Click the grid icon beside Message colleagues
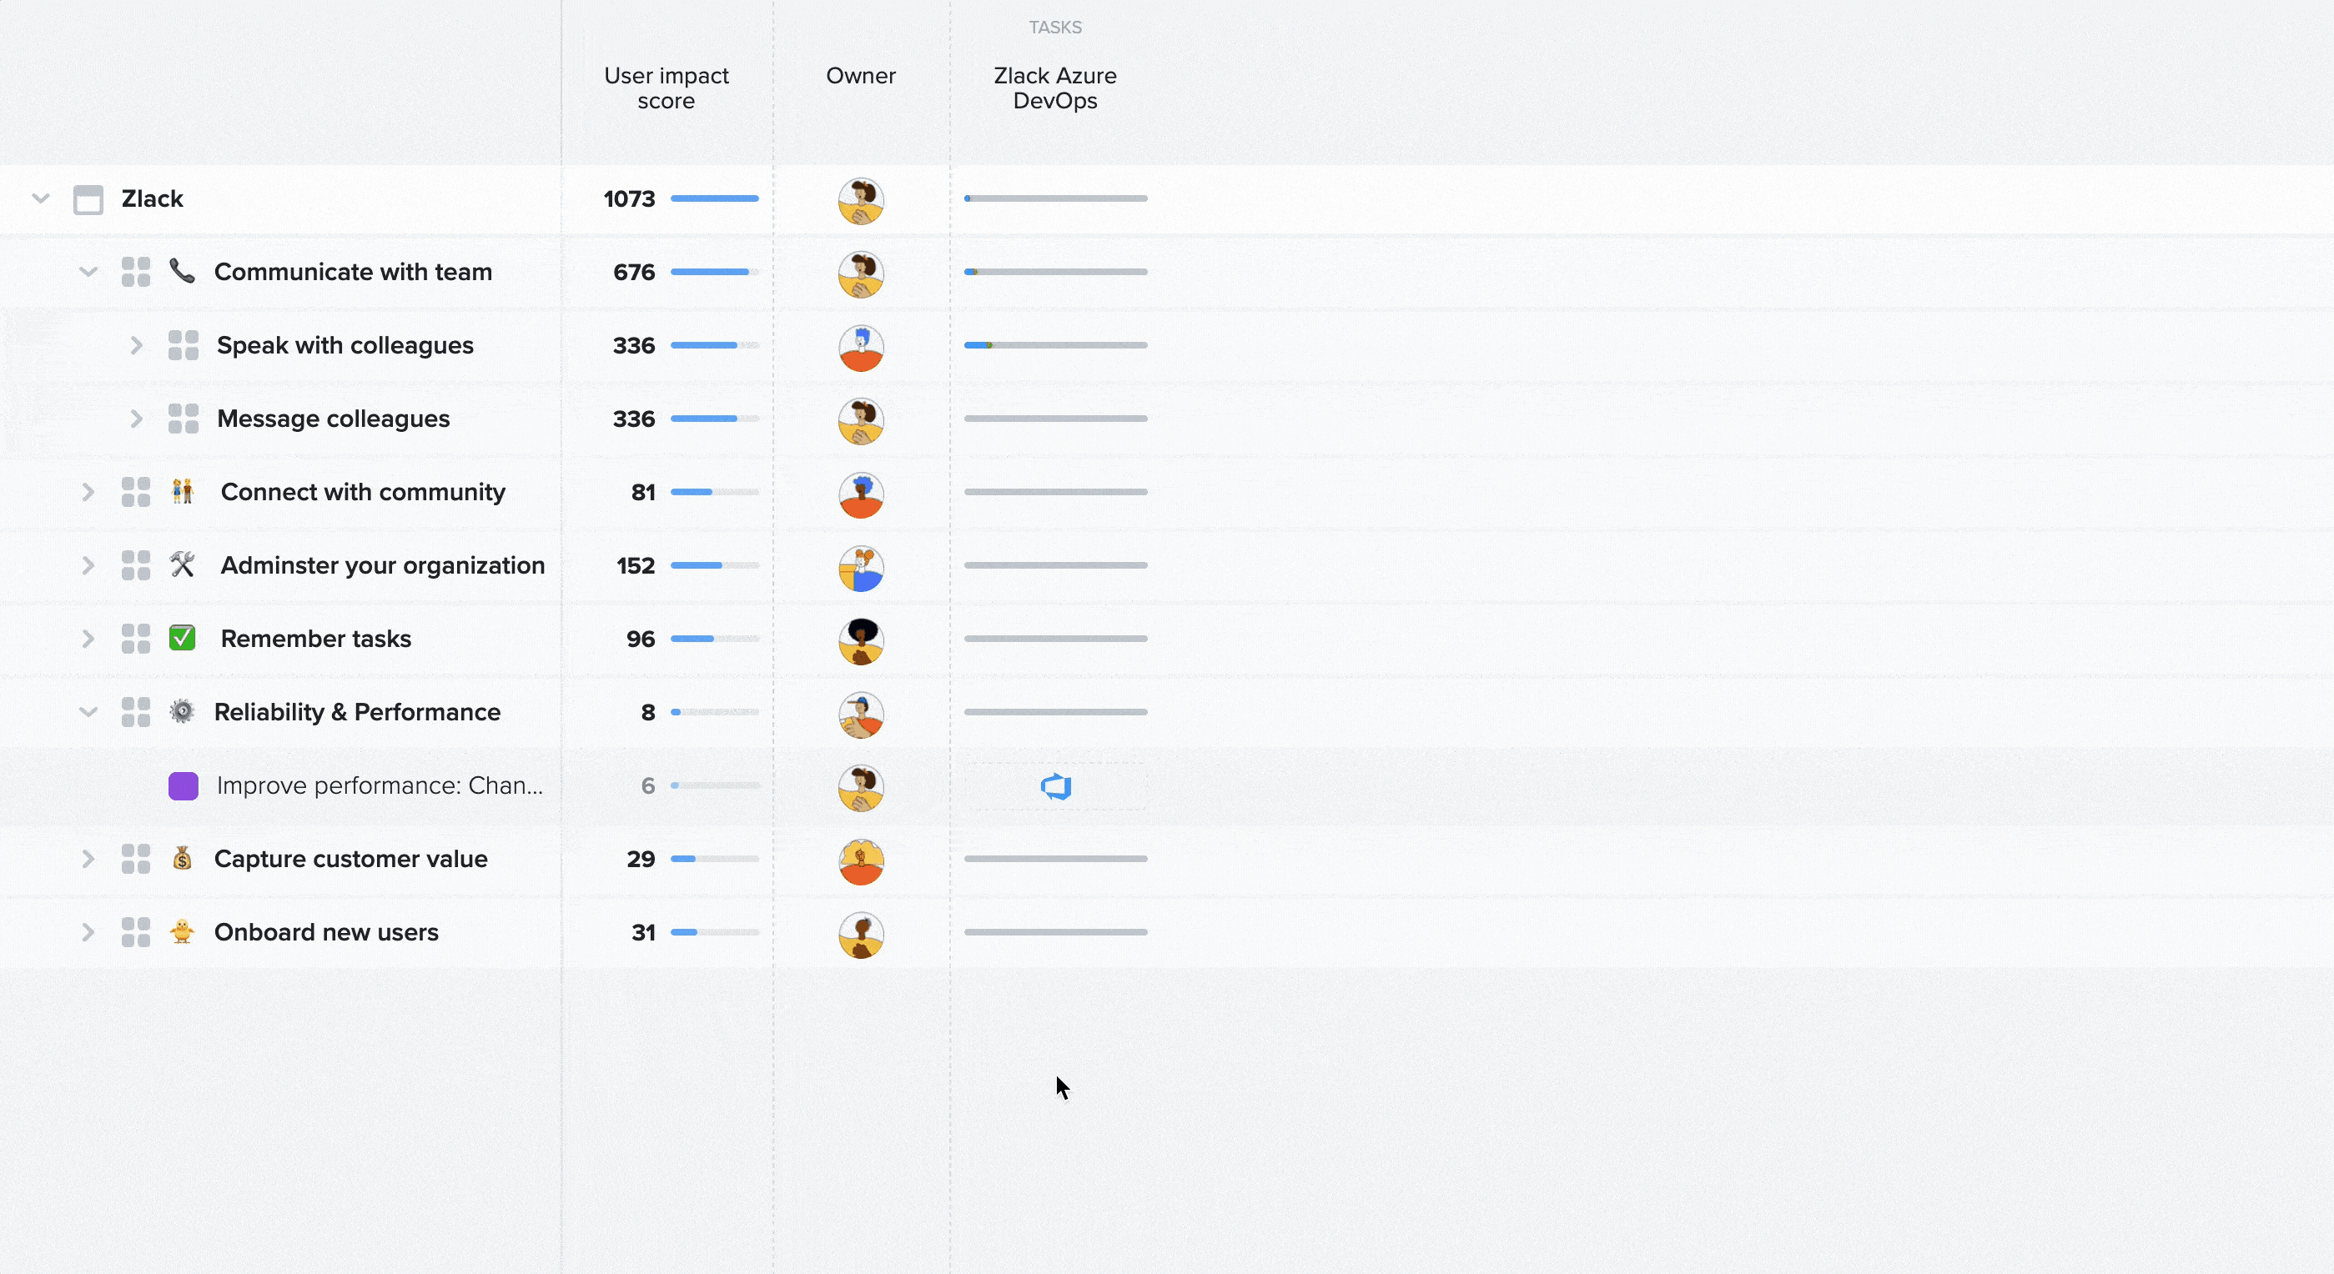The width and height of the screenshot is (2334, 1274). [183, 419]
